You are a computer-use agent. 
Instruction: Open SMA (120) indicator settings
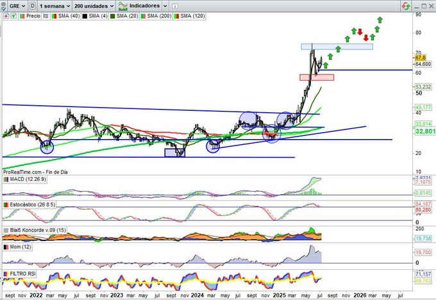[192, 16]
